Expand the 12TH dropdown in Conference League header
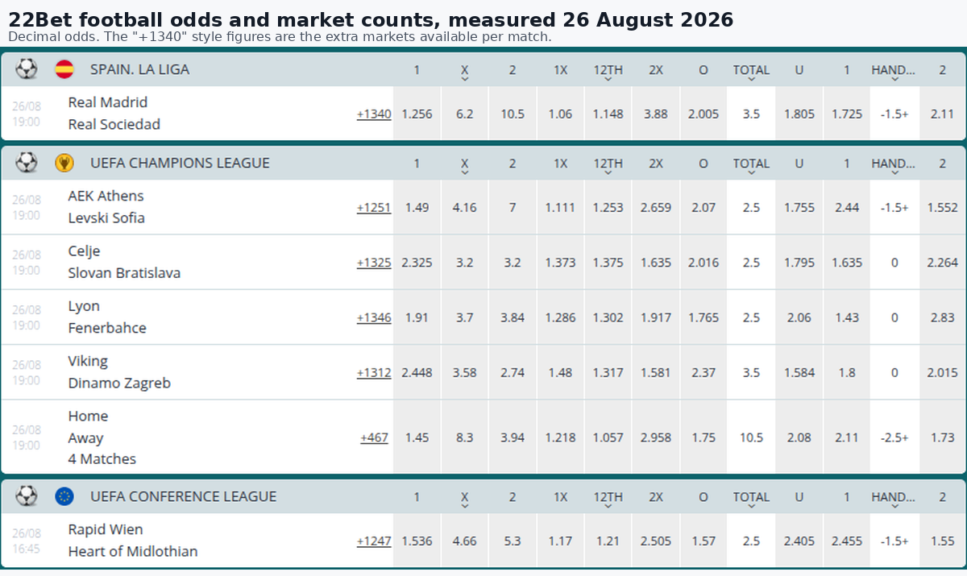967x576 pixels. [608, 506]
